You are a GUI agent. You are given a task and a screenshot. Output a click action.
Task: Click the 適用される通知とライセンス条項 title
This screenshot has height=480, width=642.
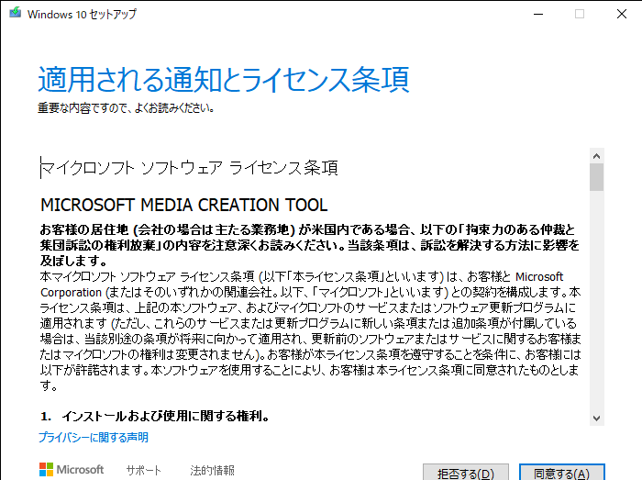point(224,80)
